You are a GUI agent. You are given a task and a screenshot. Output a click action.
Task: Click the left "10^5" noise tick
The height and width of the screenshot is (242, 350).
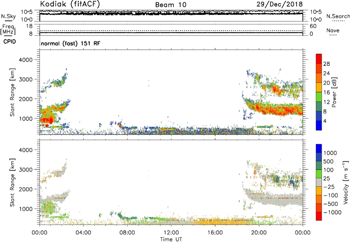(26, 12)
